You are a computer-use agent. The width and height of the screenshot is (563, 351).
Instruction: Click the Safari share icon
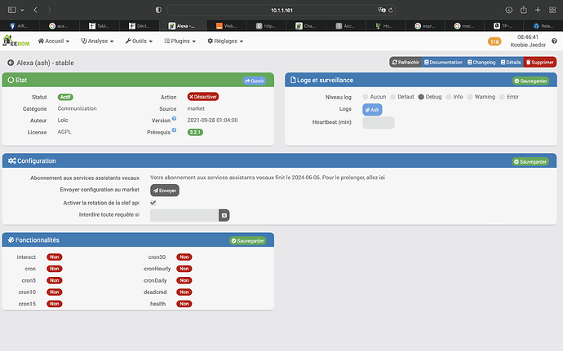click(524, 10)
